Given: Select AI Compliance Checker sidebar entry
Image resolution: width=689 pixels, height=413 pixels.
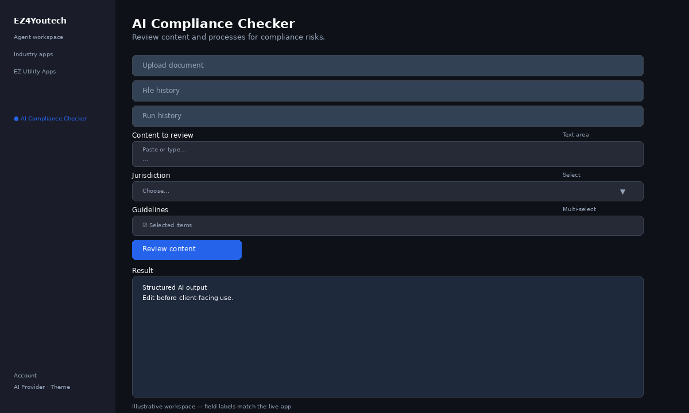Looking at the screenshot, I should (x=51, y=119).
